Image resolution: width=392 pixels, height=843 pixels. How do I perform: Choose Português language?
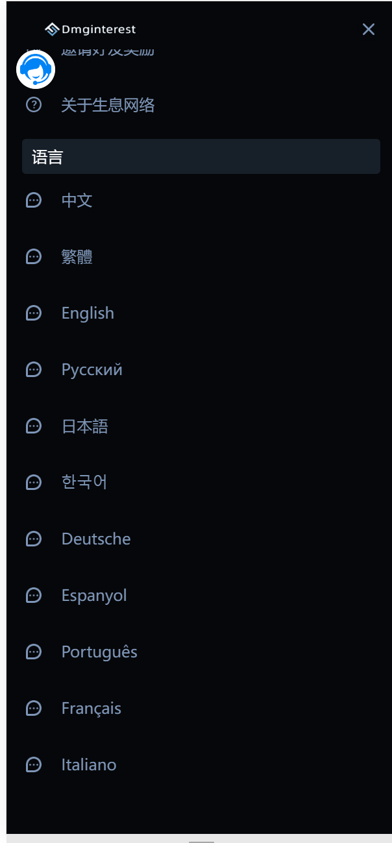(99, 652)
